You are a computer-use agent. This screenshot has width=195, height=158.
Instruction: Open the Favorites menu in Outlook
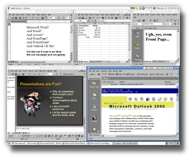pyautogui.click(x=104, y=71)
